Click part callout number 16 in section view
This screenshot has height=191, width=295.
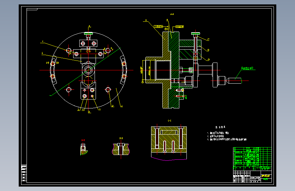coord(208,50)
